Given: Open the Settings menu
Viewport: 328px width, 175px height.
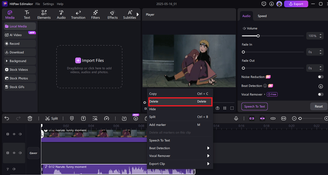Looking at the screenshot, I should (48, 4).
